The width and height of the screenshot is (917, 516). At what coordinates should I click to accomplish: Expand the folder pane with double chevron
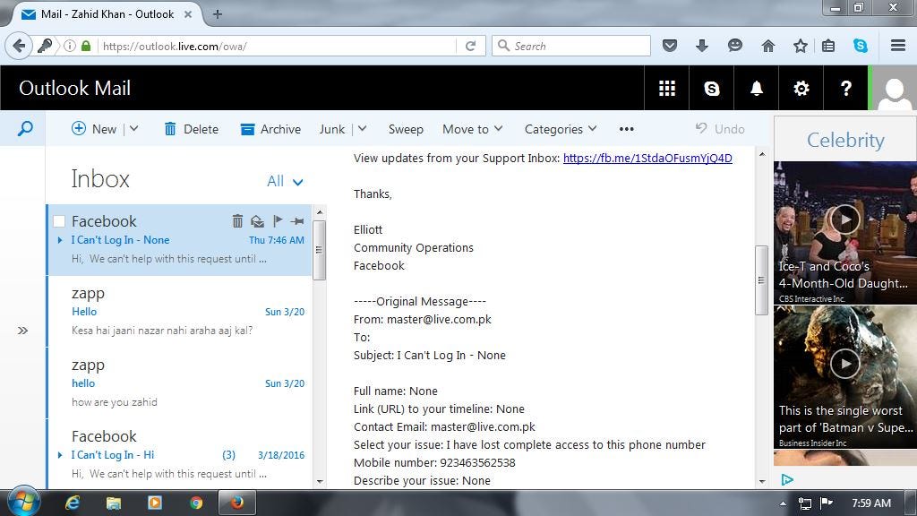pyautogui.click(x=22, y=331)
